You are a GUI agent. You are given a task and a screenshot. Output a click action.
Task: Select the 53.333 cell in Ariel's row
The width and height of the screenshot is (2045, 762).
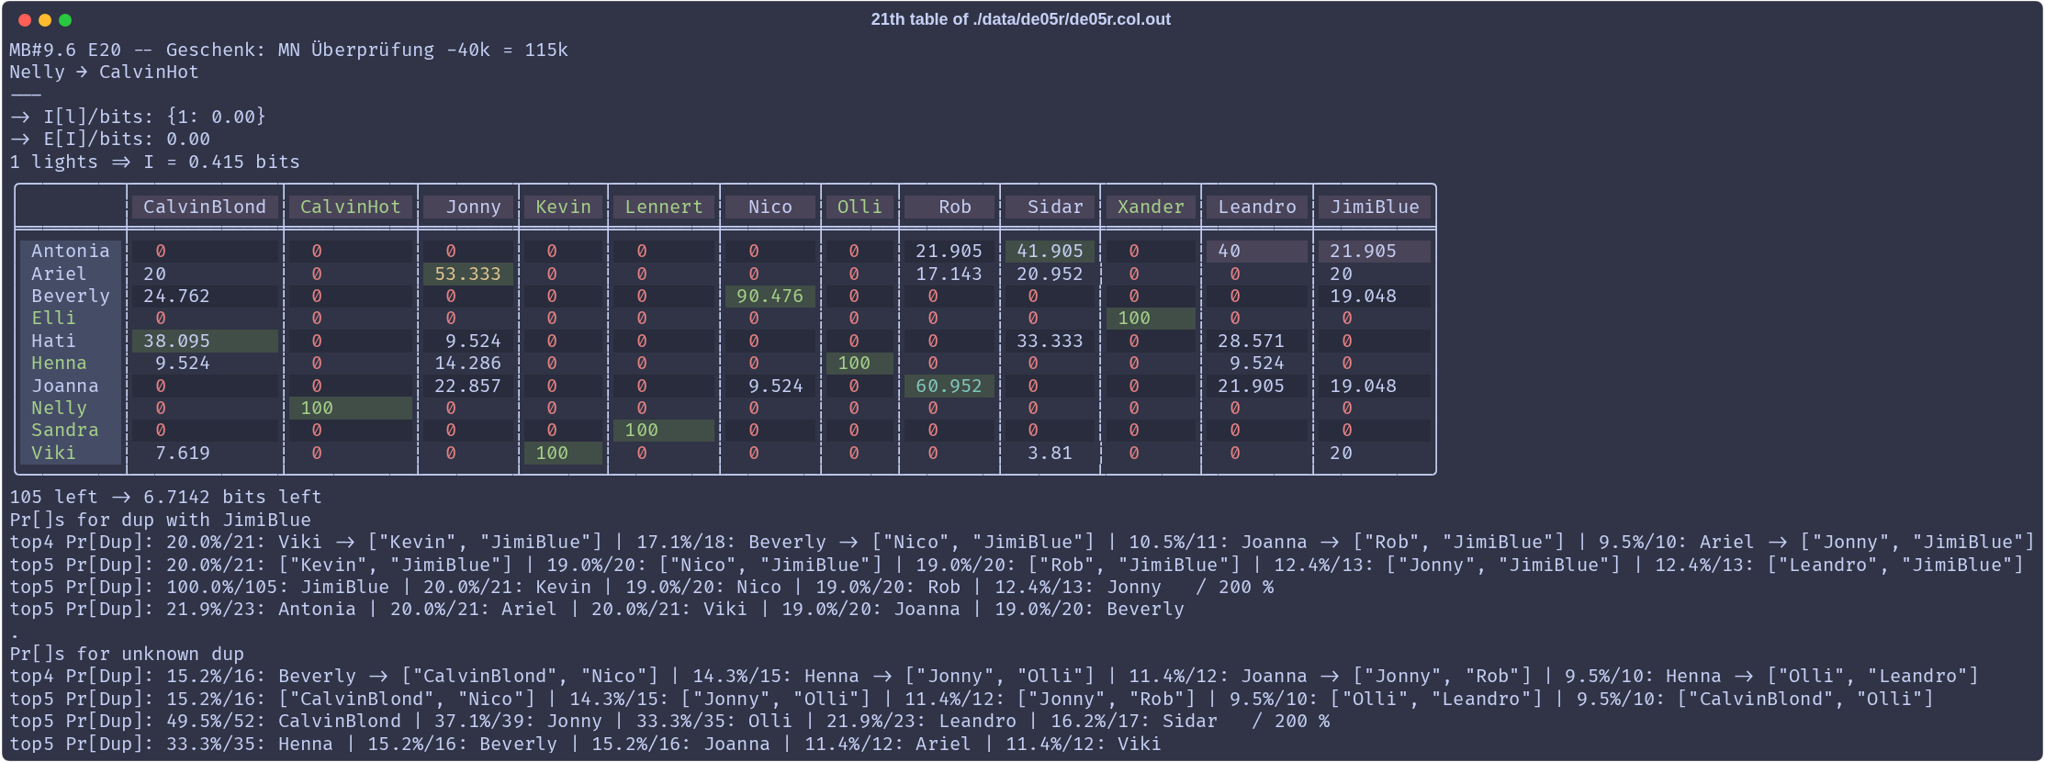tap(467, 274)
